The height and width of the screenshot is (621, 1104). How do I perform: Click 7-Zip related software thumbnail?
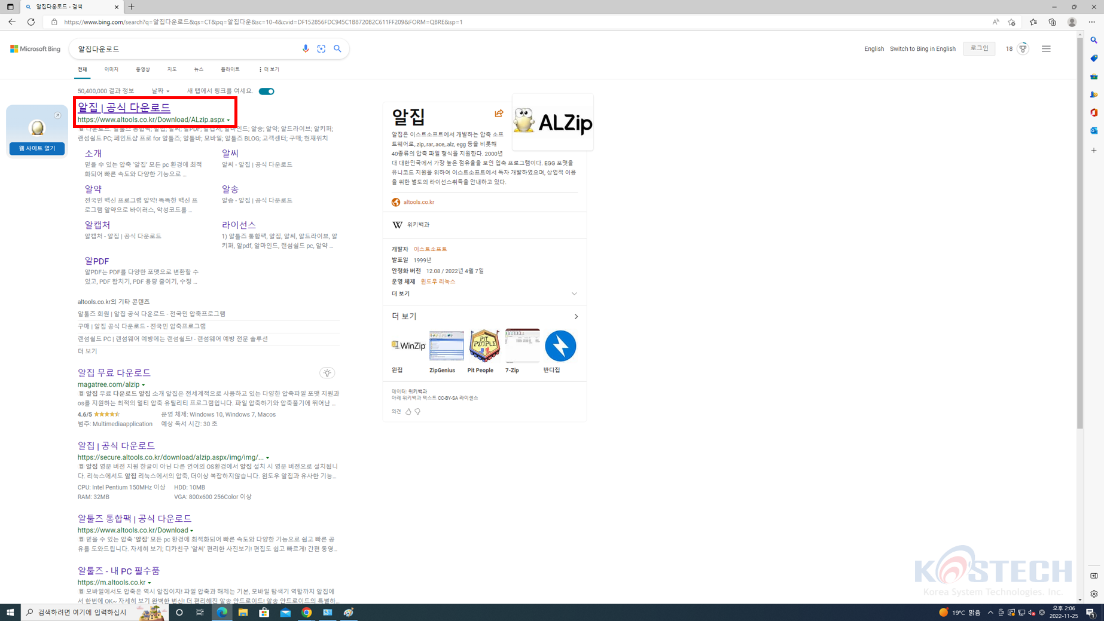point(522,346)
